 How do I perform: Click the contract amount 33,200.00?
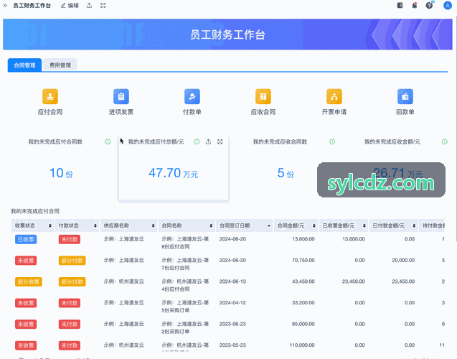(303, 303)
